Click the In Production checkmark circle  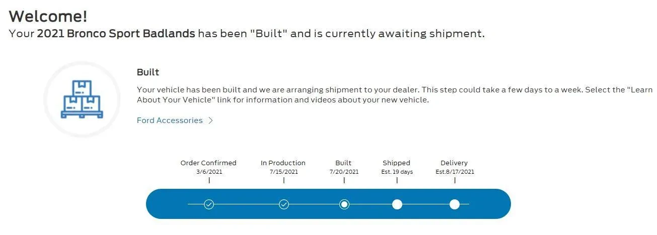point(284,204)
